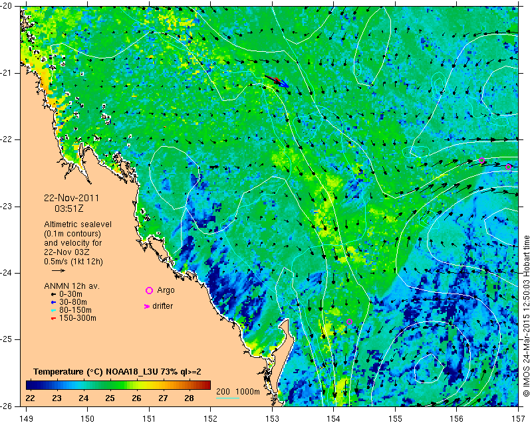
Task: Click the 'drifter' legend label
Action: [162, 306]
